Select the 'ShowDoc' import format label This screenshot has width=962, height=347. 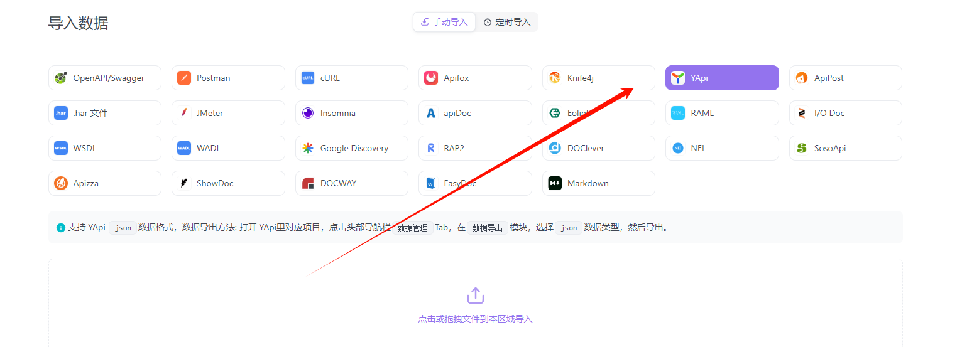pyautogui.click(x=215, y=183)
